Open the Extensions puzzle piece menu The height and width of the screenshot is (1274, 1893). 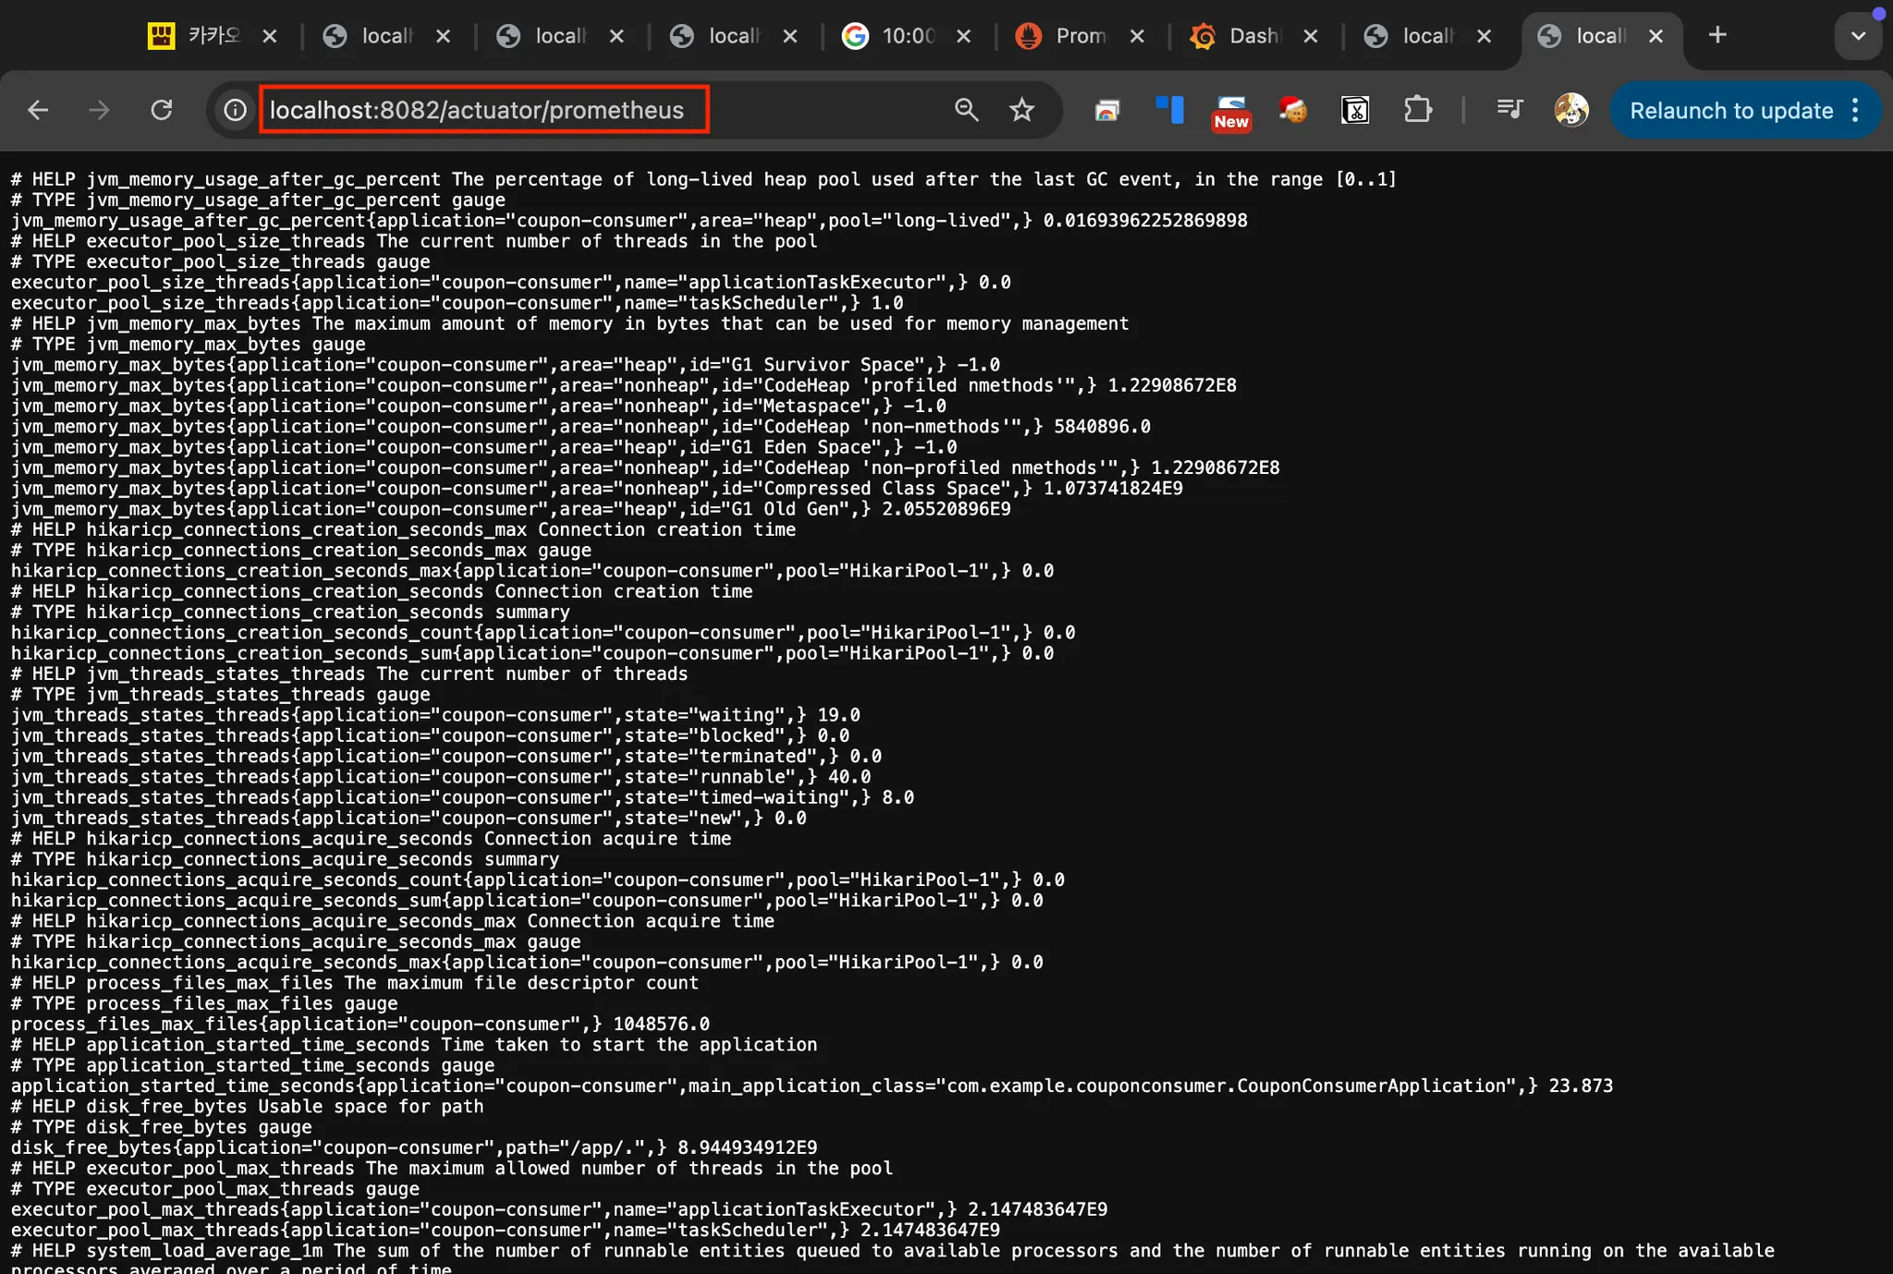tap(1417, 110)
